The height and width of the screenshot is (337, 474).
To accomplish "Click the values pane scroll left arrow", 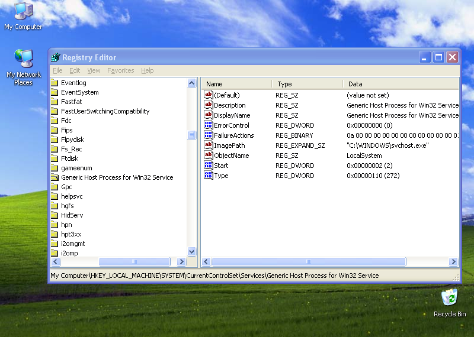I will [206, 261].
